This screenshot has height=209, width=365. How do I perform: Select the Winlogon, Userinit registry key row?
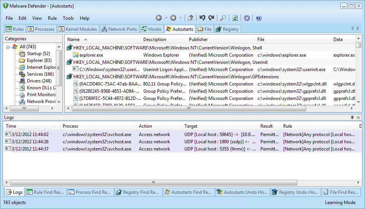pyautogui.click(x=210, y=62)
